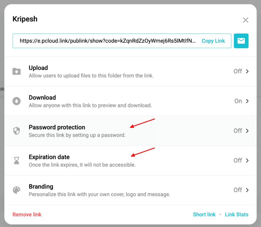Viewport: 261px width, 227px height.
Task: Click the Expiration date hourglass icon
Action: (17, 161)
